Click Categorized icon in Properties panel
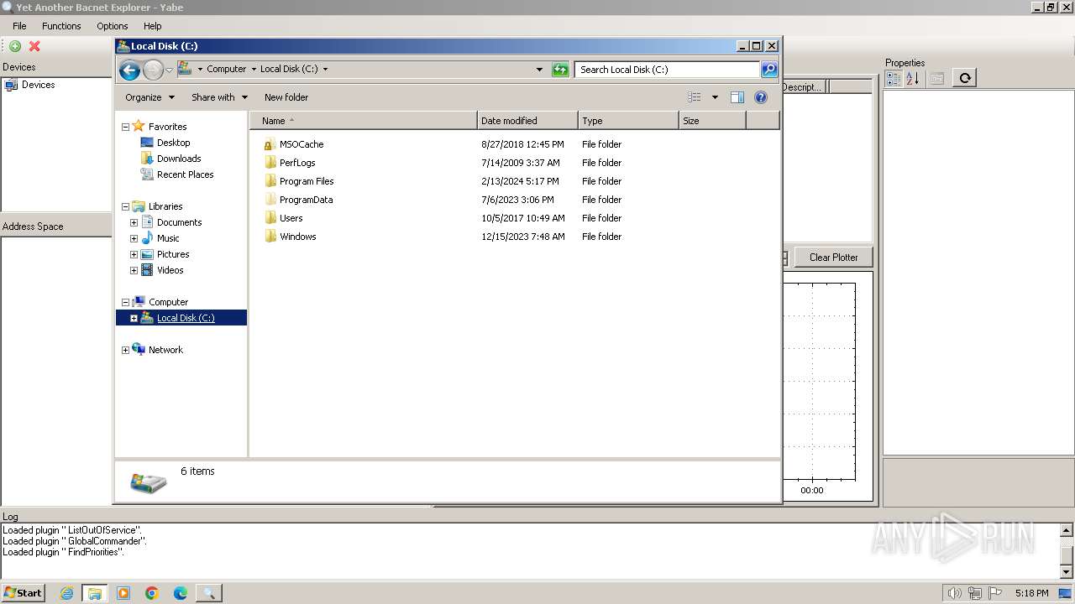The height and width of the screenshot is (604, 1075). point(894,78)
